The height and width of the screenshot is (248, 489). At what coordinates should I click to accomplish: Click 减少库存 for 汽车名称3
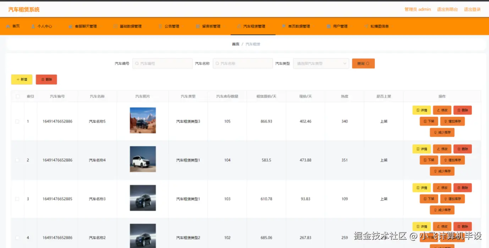coord(442,210)
